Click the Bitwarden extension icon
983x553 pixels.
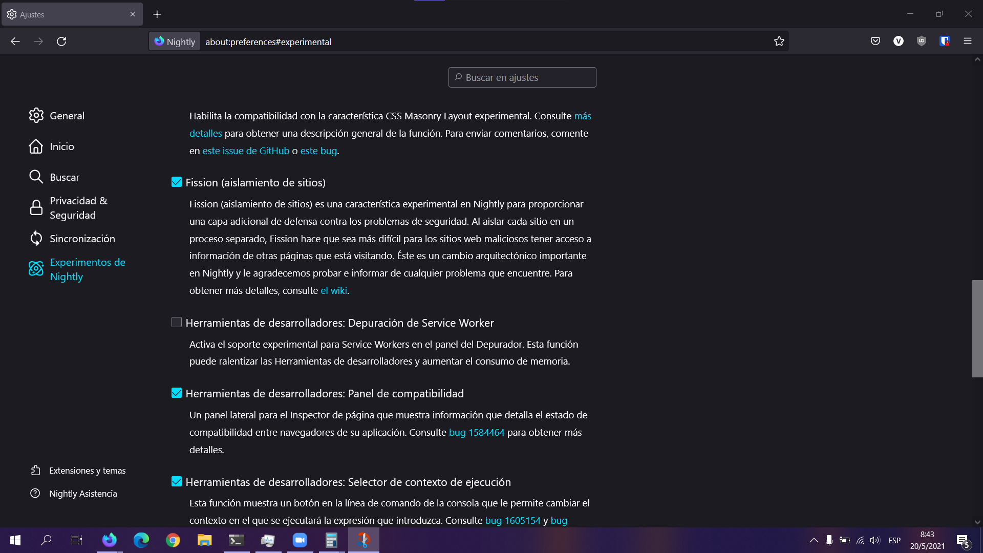click(945, 41)
